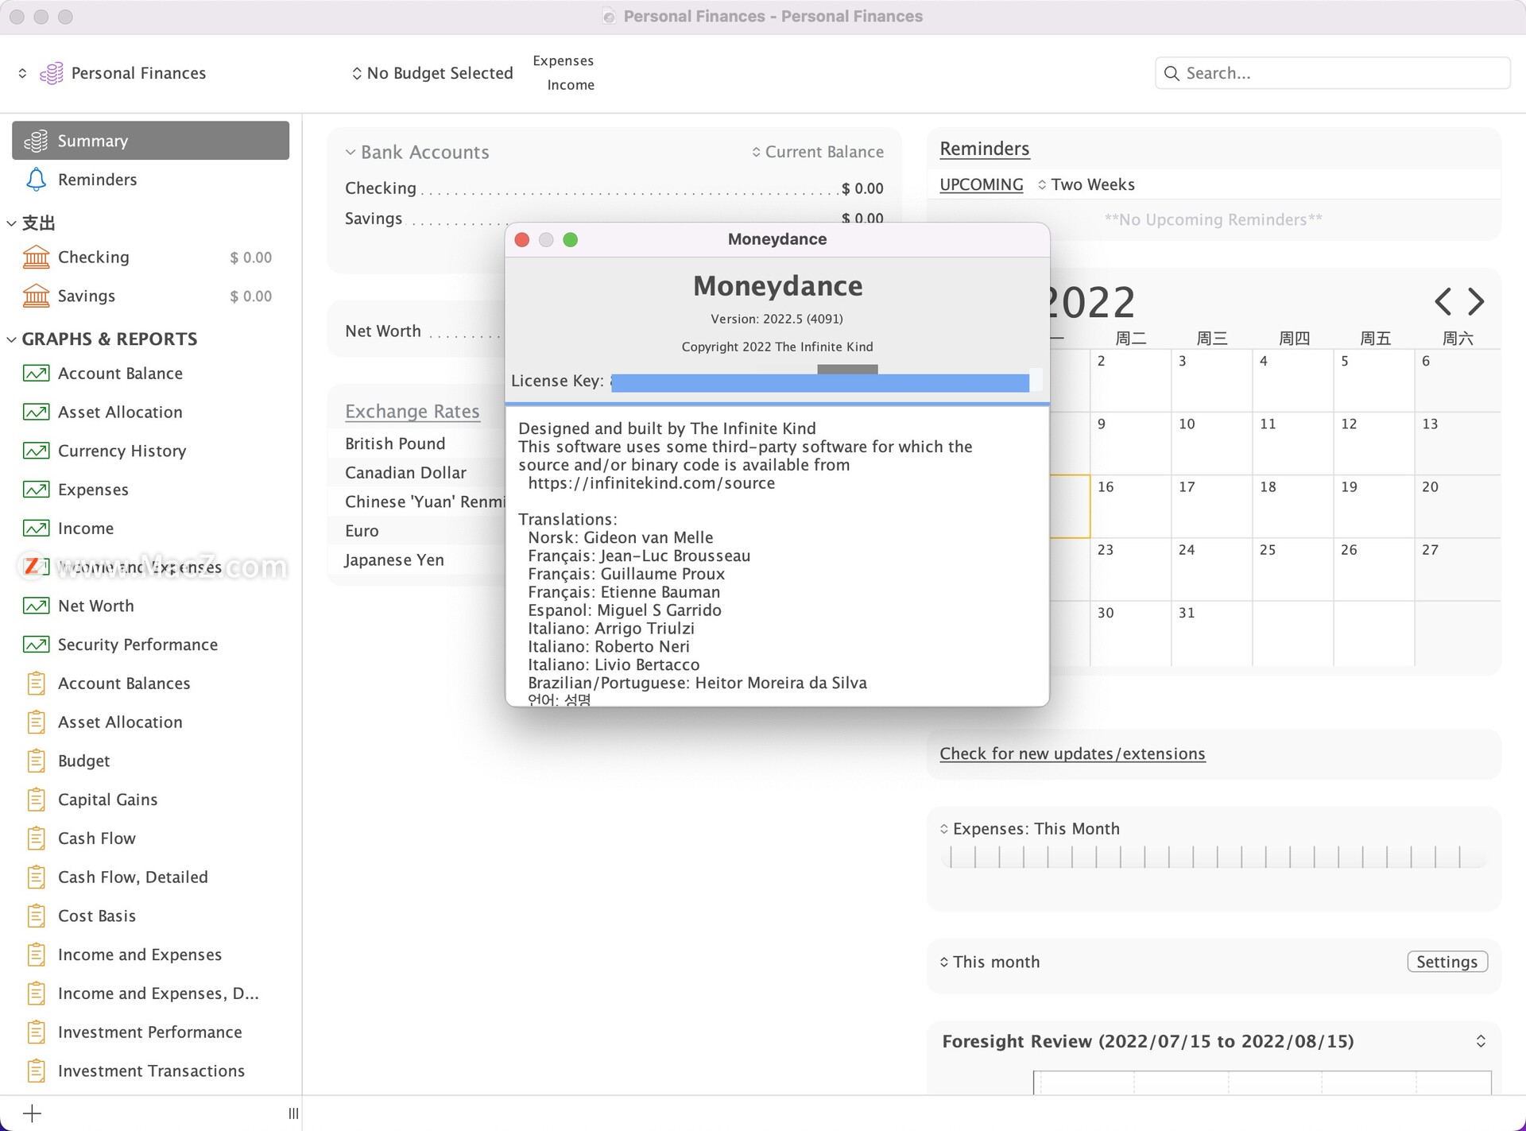Open the This month period selector
This screenshot has width=1526, height=1131.
point(990,962)
